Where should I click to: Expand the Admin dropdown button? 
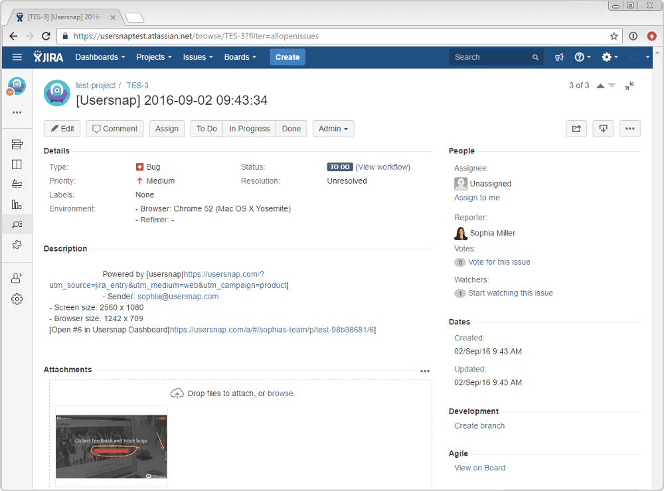click(x=333, y=129)
